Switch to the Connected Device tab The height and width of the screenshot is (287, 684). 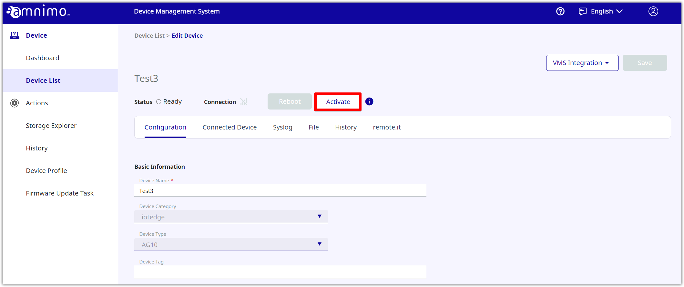pyautogui.click(x=230, y=127)
